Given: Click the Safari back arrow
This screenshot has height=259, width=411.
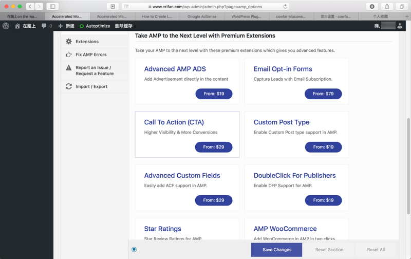Looking at the screenshot, I should [30, 7].
